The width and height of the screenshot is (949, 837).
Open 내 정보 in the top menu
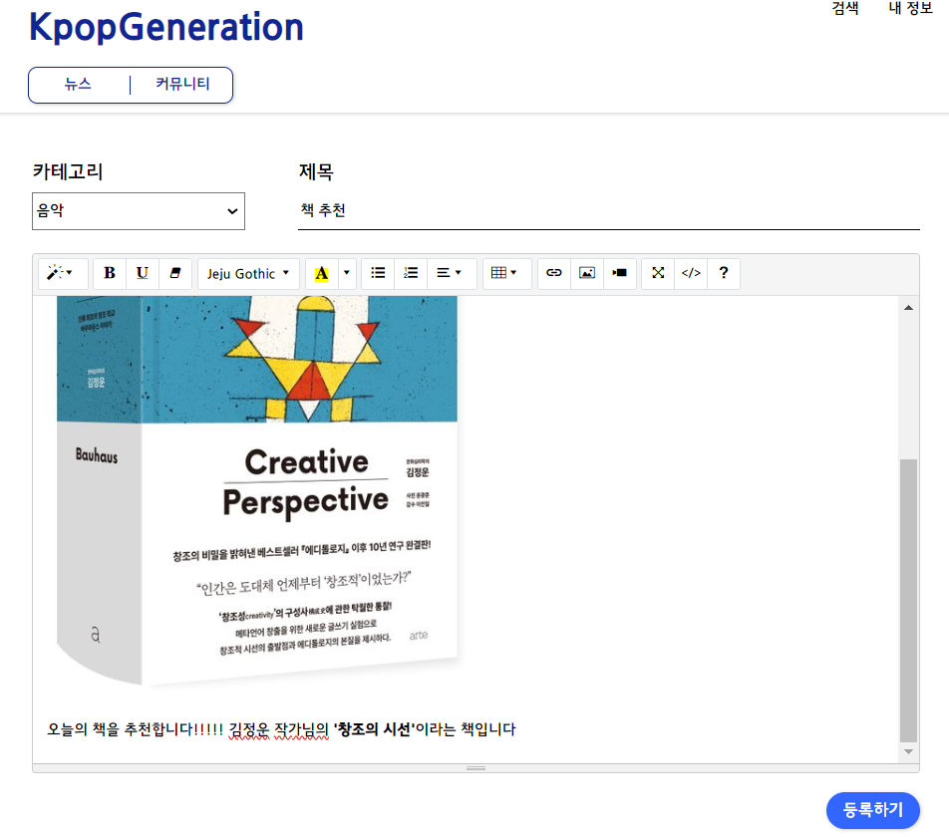coord(910,8)
